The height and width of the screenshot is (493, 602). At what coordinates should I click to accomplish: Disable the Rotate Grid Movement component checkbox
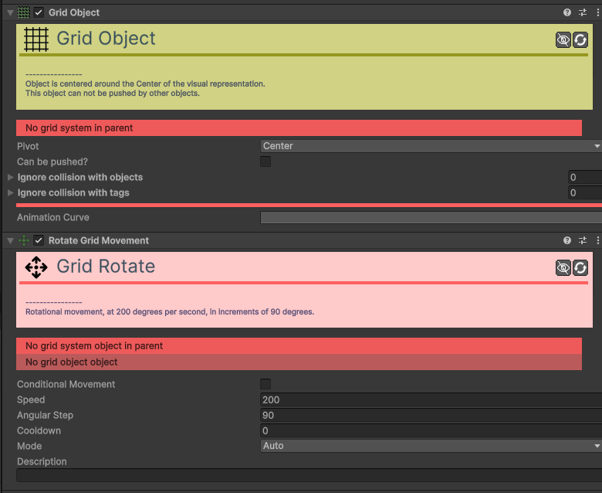click(39, 241)
